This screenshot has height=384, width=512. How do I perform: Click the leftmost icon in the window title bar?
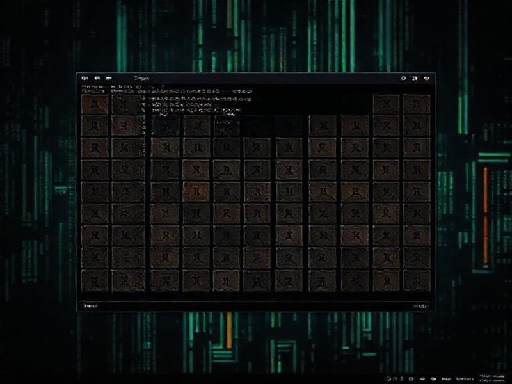pyautogui.click(x=84, y=78)
